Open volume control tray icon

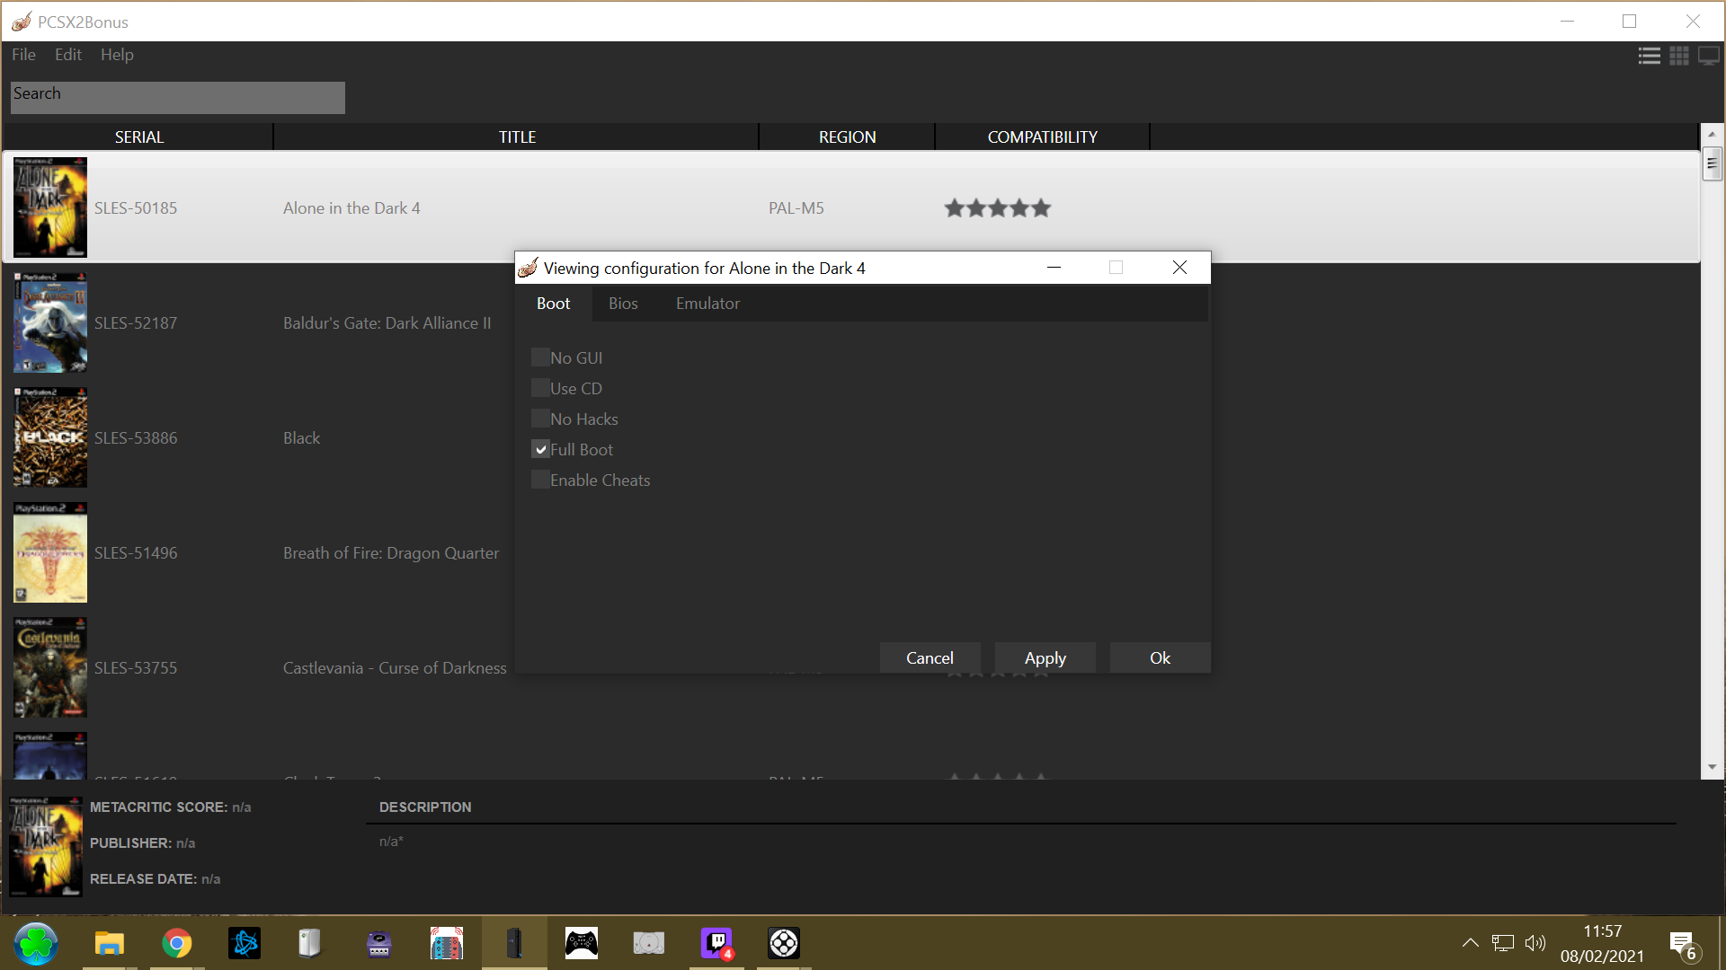tap(1535, 943)
